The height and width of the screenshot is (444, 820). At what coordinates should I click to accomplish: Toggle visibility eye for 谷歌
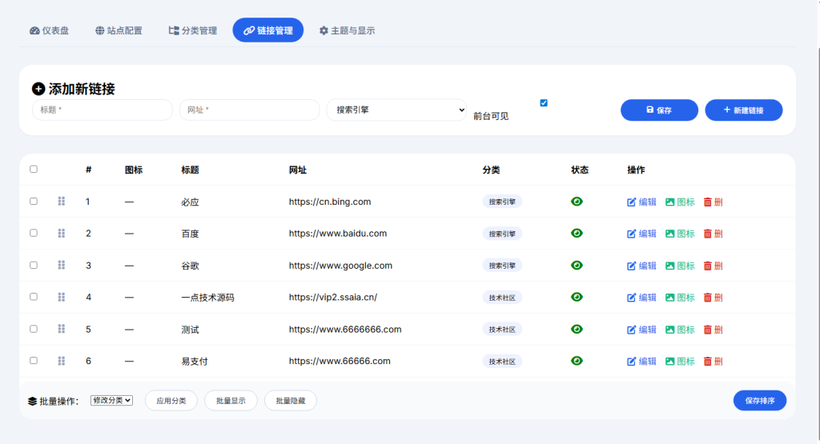coord(577,266)
